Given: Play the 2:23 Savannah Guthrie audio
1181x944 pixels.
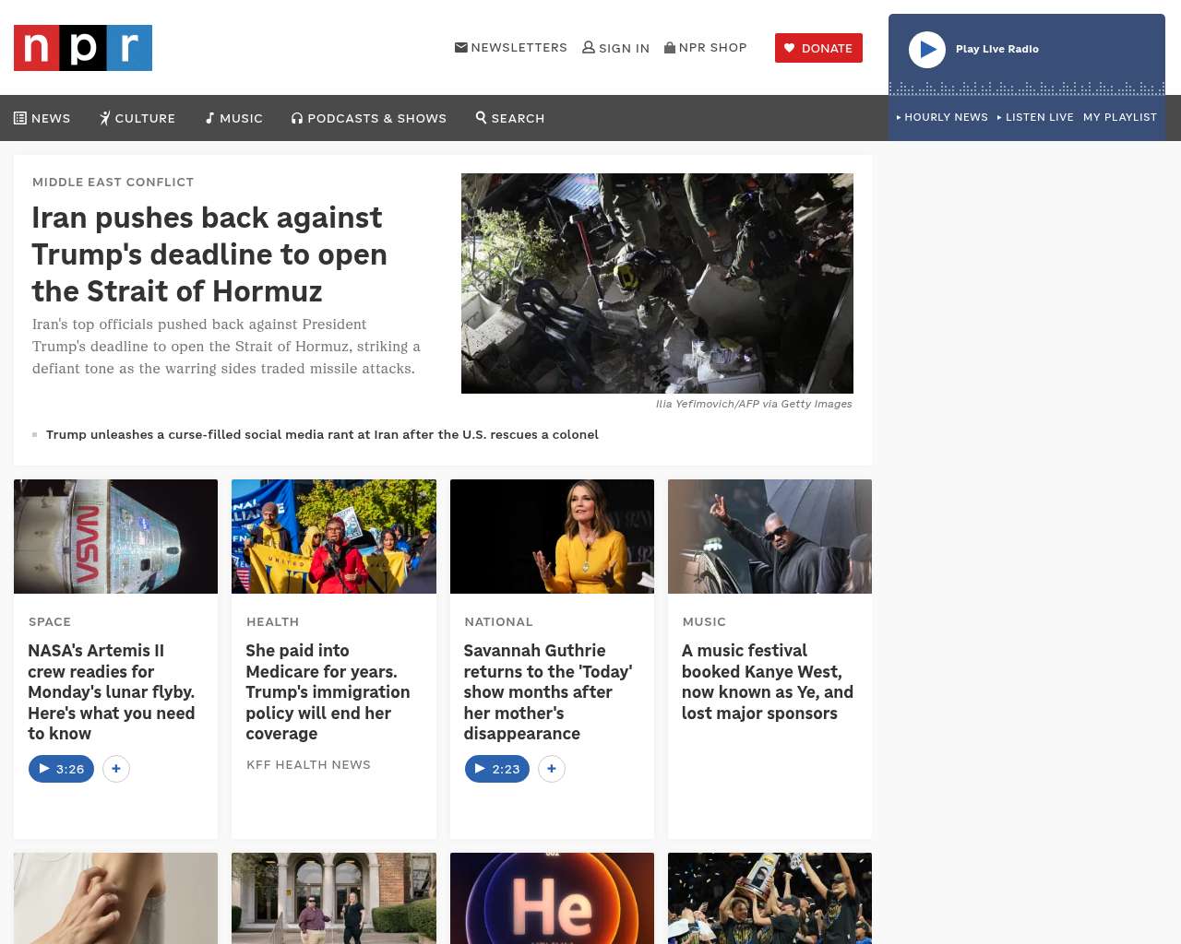Looking at the screenshot, I should point(497,769).
